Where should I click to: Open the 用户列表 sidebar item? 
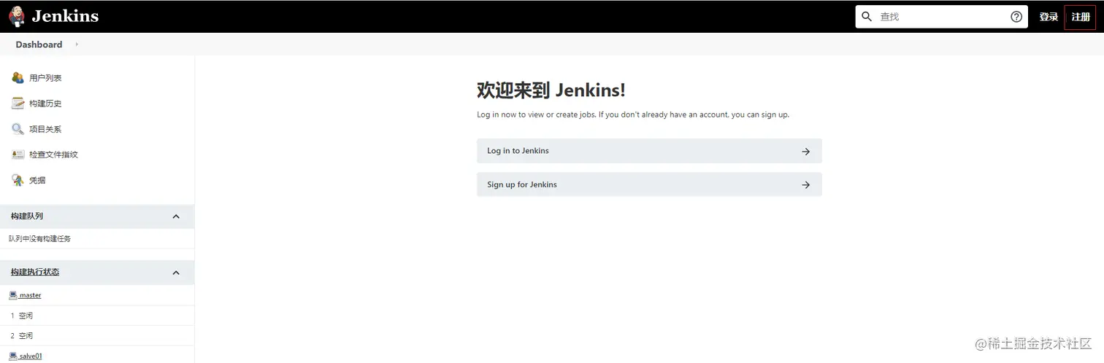(x=45, y=78)
